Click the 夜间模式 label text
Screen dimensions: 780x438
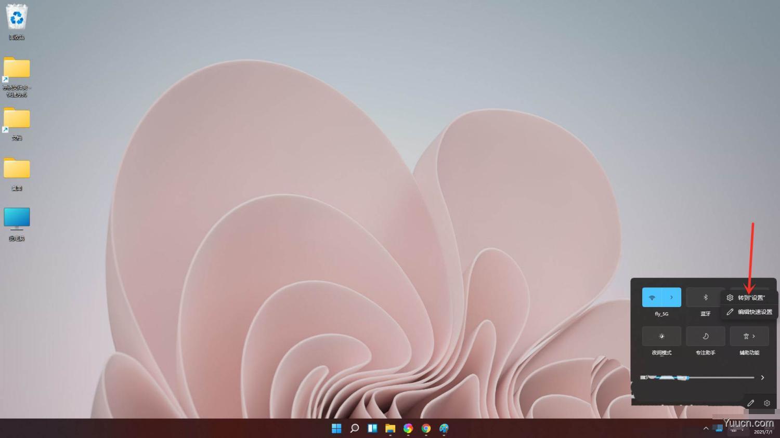(x=661, y=353)
